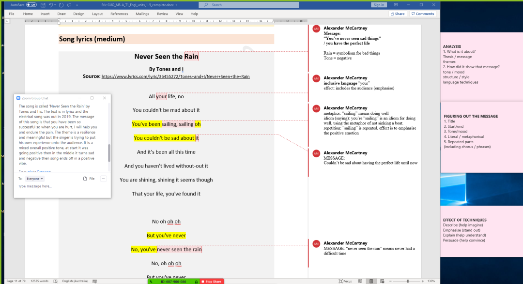This screenshot has width=523, height=284.
Task: Click the Sign in button
Action: [379, 5]
